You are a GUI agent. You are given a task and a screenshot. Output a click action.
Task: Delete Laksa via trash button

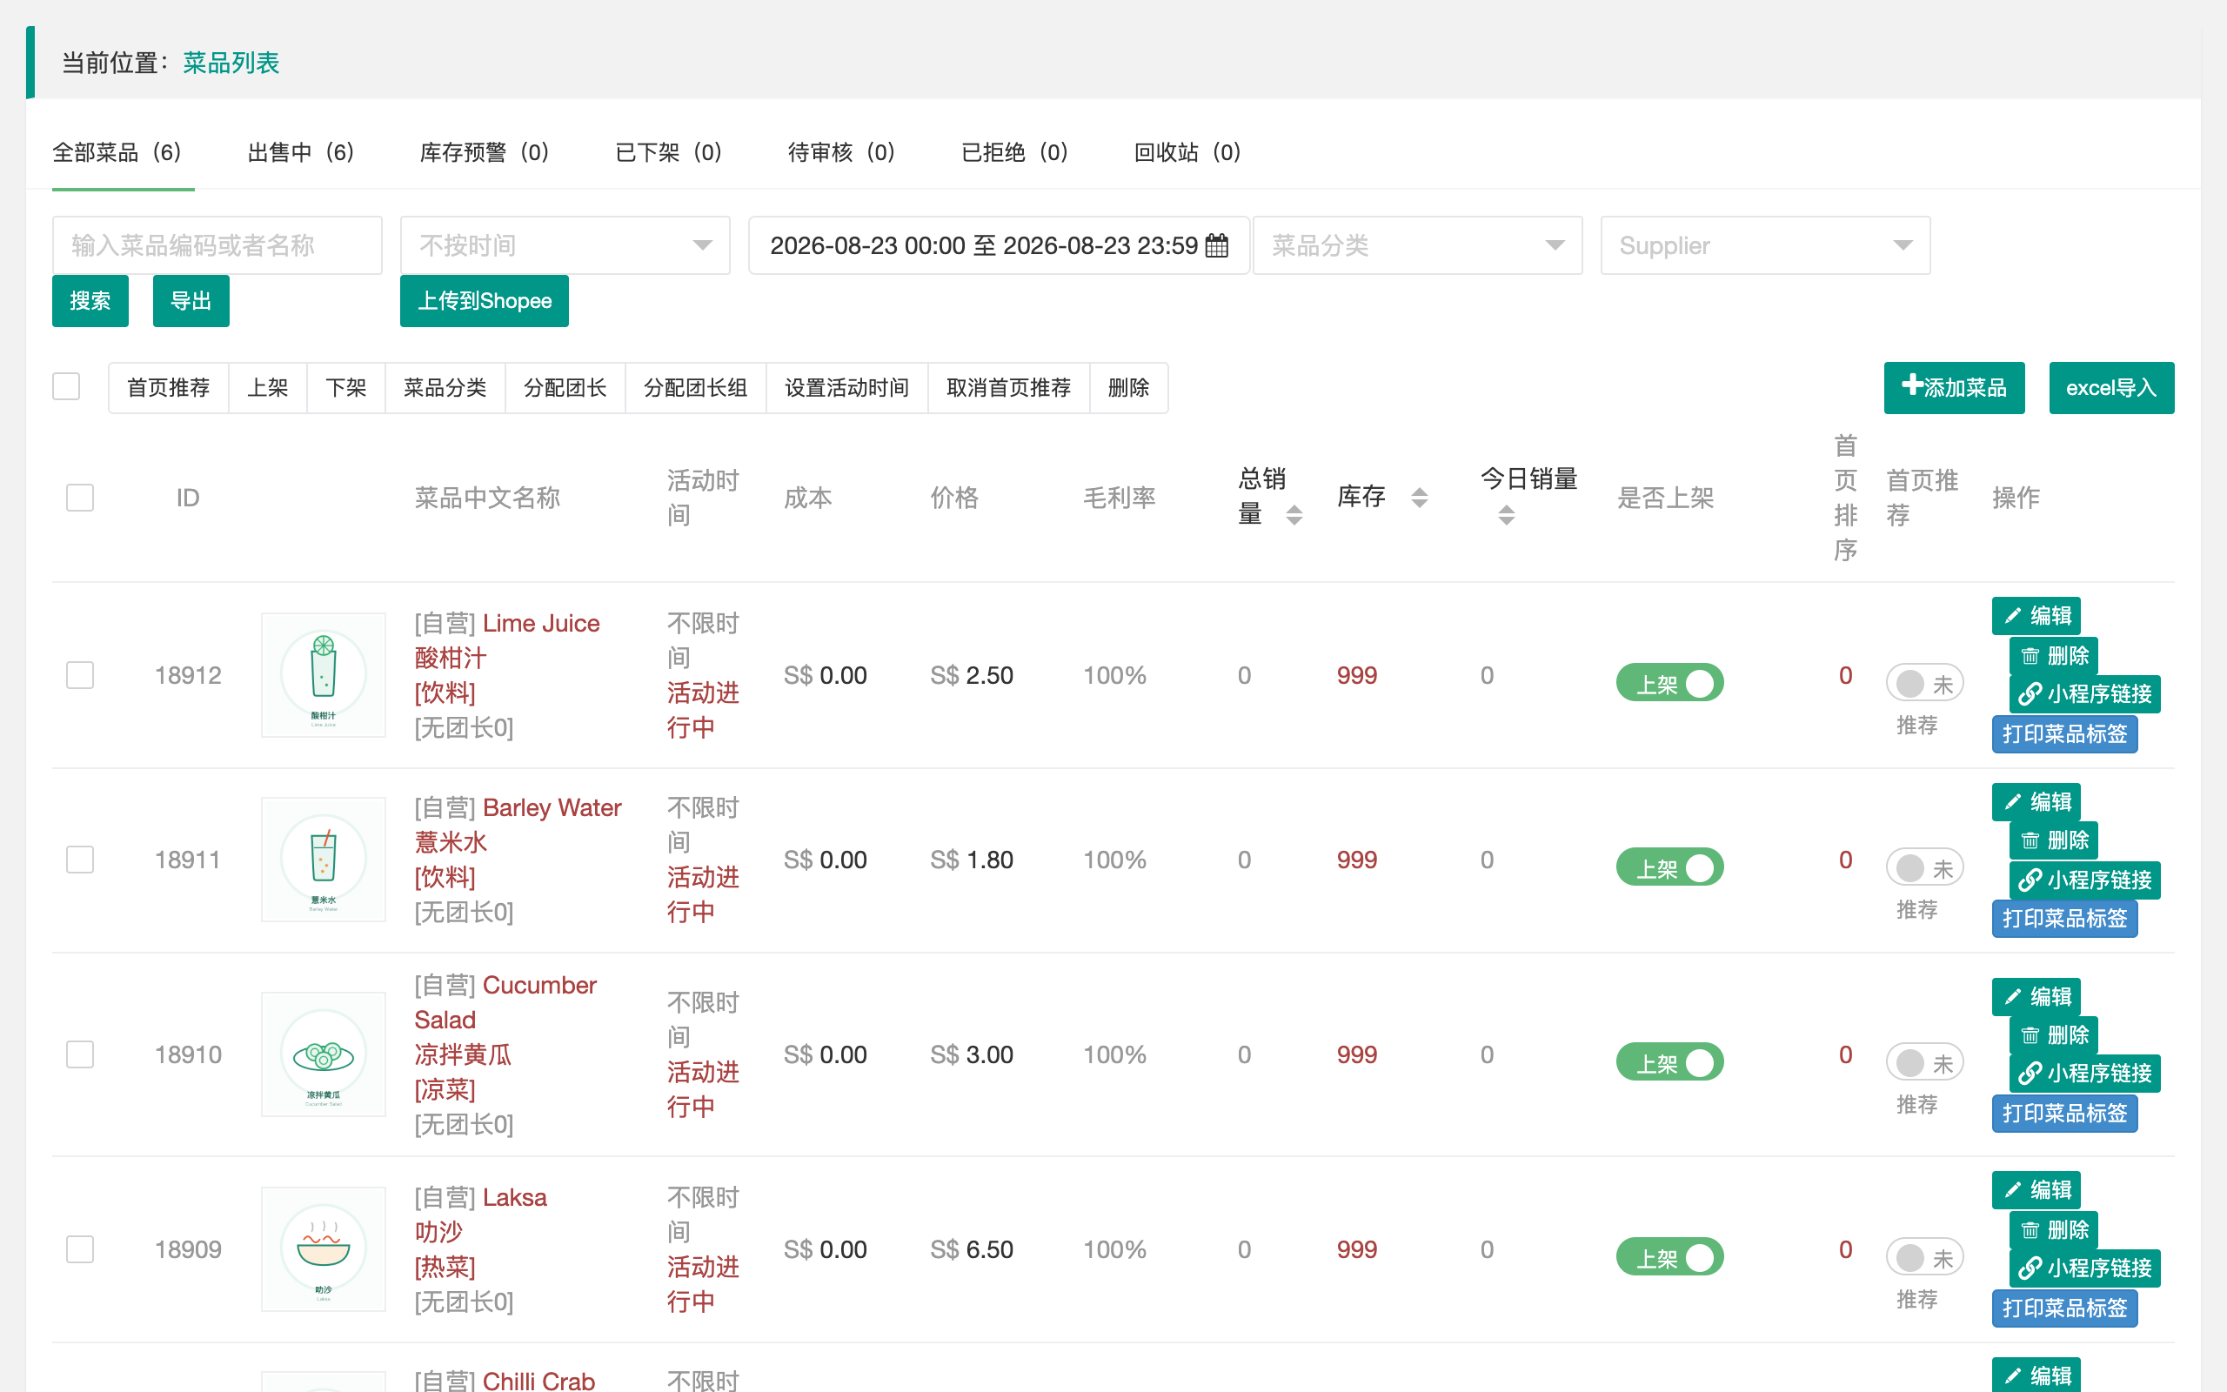pos(2053,1230)
